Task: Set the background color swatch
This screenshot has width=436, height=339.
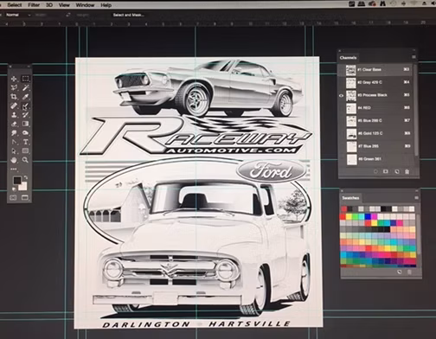Action: [x=22, y=186]
